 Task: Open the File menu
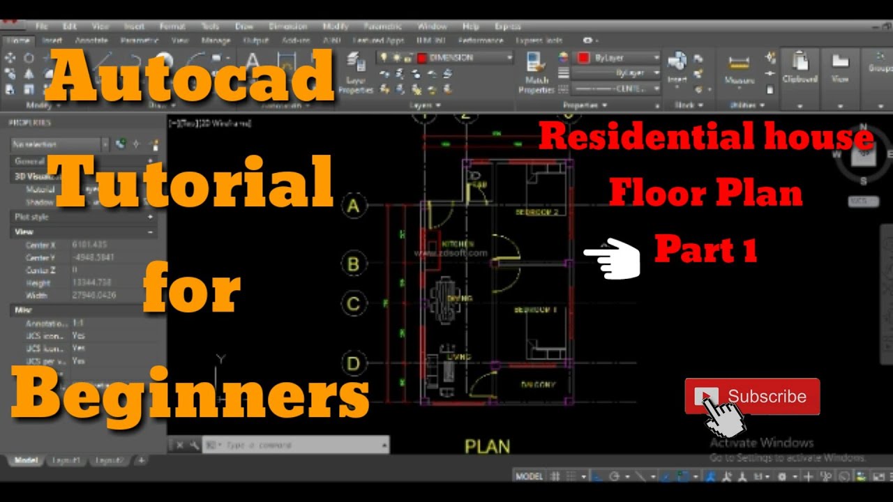coord(41,26)
